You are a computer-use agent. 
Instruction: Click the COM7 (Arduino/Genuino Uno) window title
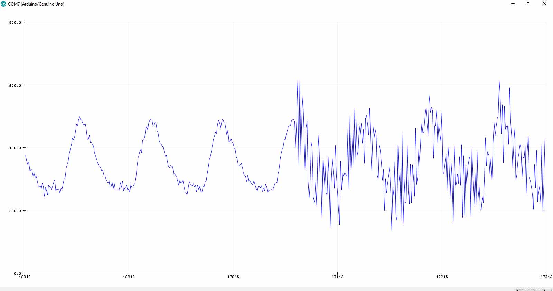tap(36, 4)
